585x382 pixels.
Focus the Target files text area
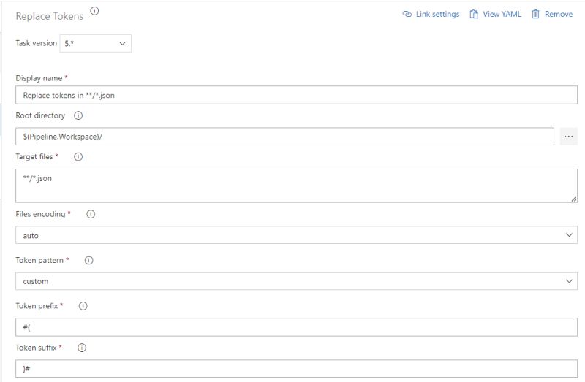[296, 186]
